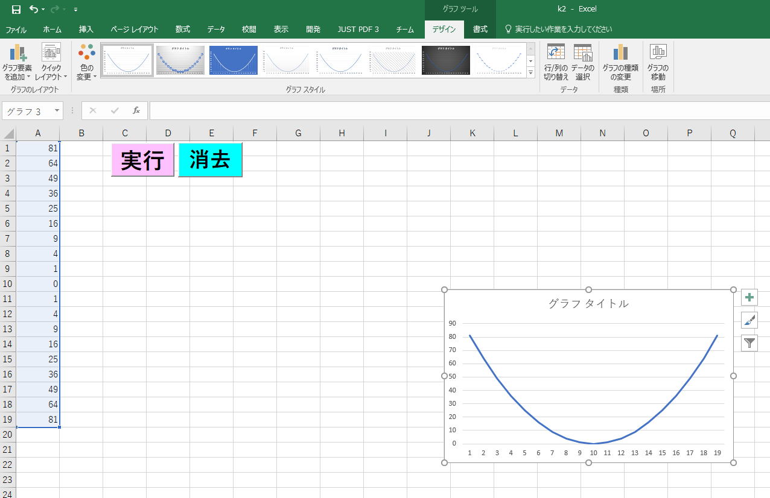Click the Undo arrow icon

pos(33,9)
